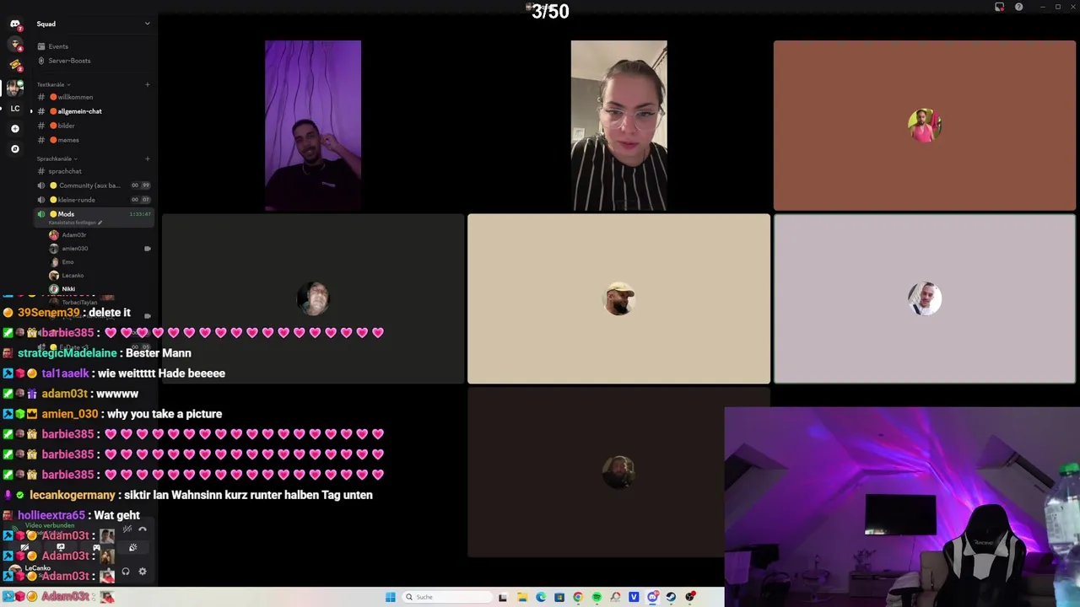Click the brown background participant tile
Image resolution: width=1080 pixels, height=607 pixels.
pyautogui.click(x=925, y=126)
